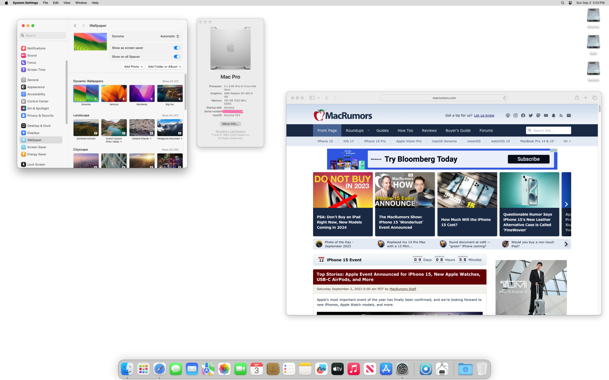Open Control Center in menu bar

pos(570,3)
